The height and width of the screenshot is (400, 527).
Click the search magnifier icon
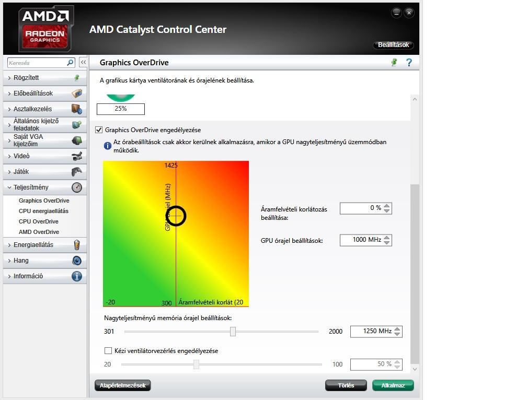(70, 63)
